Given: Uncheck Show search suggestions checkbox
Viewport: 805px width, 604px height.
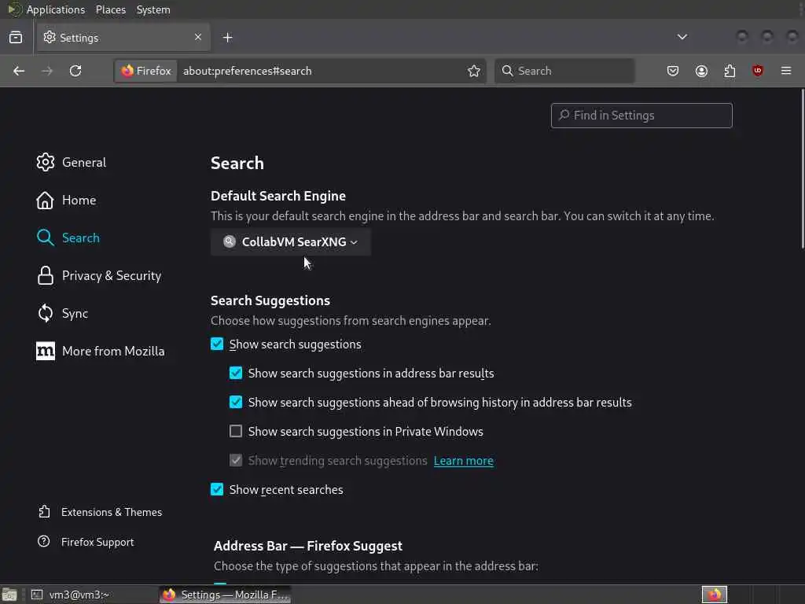Looking at the screenshot, I should (x=217, y=344).
